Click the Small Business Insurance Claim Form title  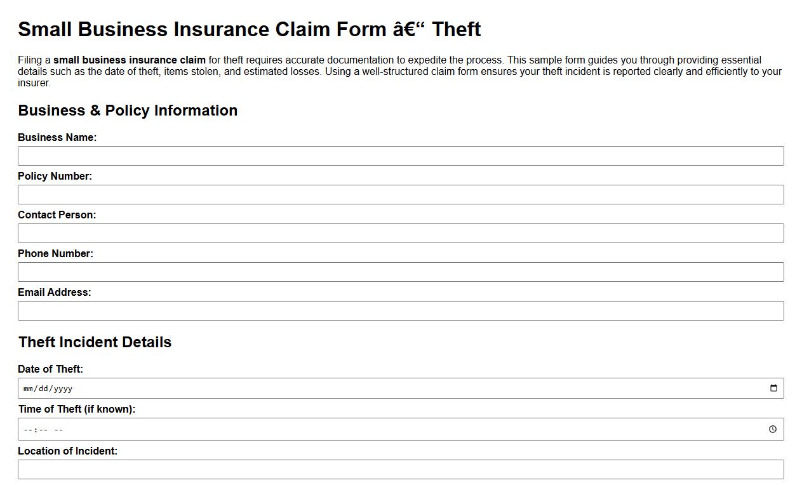pyautogui.click(x=249, y=29)
